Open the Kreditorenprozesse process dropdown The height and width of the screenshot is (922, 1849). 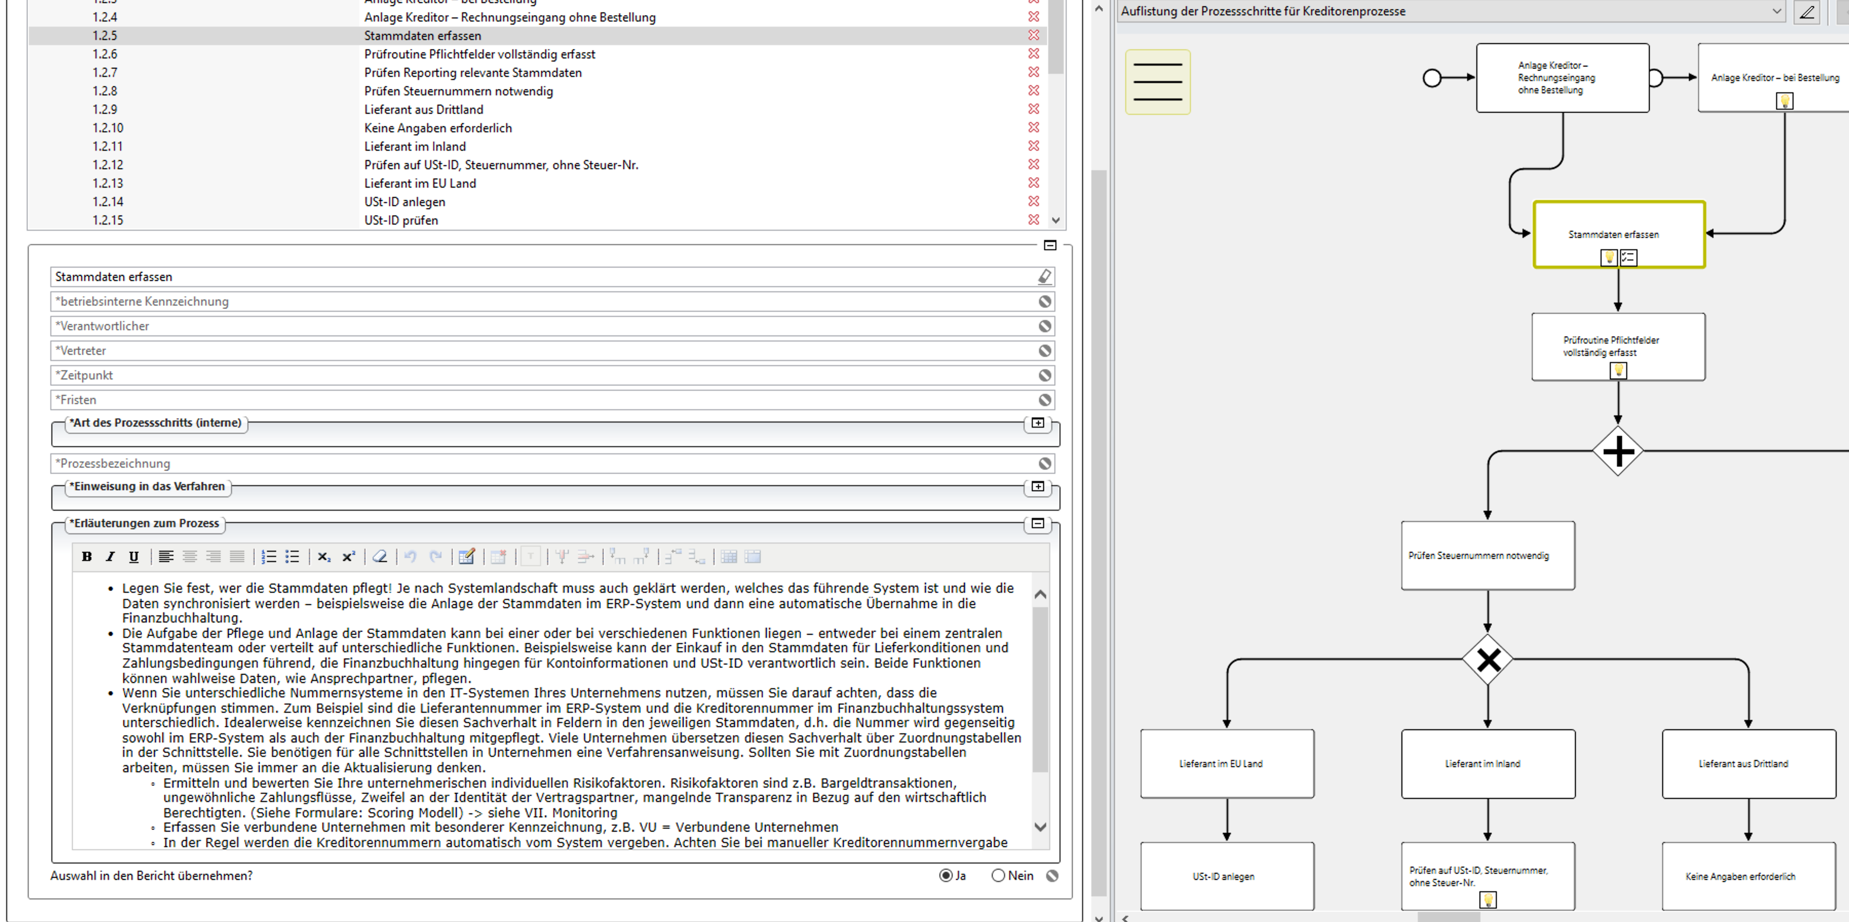(x=1777, y=11)
